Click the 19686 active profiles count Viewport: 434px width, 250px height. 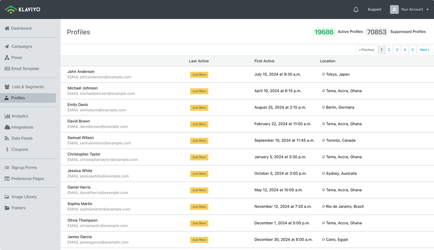point(324,32)
